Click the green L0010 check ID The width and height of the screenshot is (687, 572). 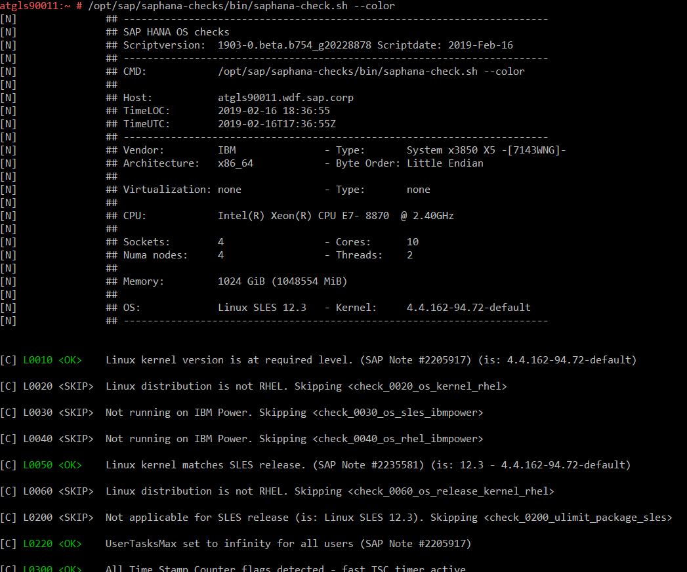(x=37, y=360)
